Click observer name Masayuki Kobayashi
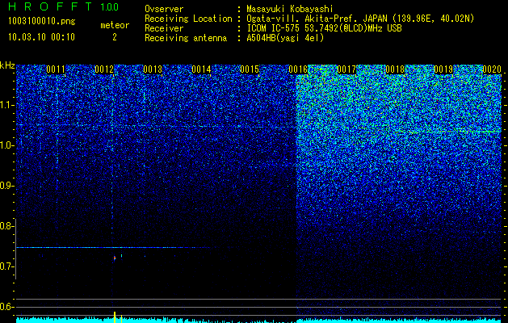Screen dimensions: 508x323 [290, 9]
